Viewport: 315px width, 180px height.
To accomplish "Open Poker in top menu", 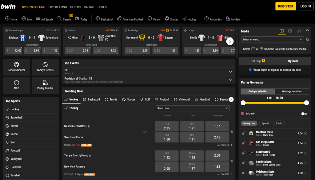I will (102, 7).
